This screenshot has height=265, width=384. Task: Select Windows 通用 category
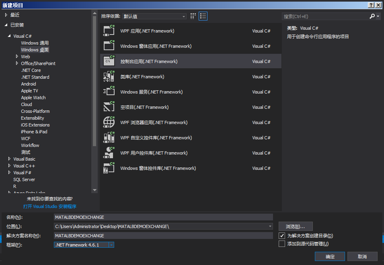click(x=35, y=43)
